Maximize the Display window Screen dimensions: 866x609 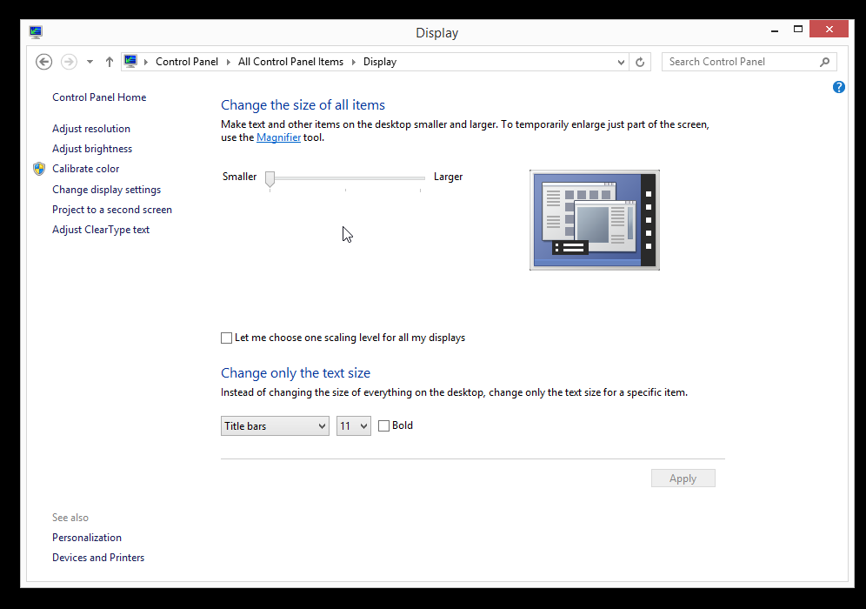[798, 30]
